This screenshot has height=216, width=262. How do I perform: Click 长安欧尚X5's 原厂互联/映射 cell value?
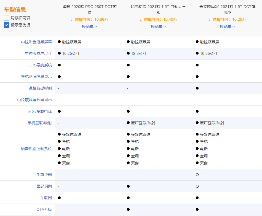point(212,123)
